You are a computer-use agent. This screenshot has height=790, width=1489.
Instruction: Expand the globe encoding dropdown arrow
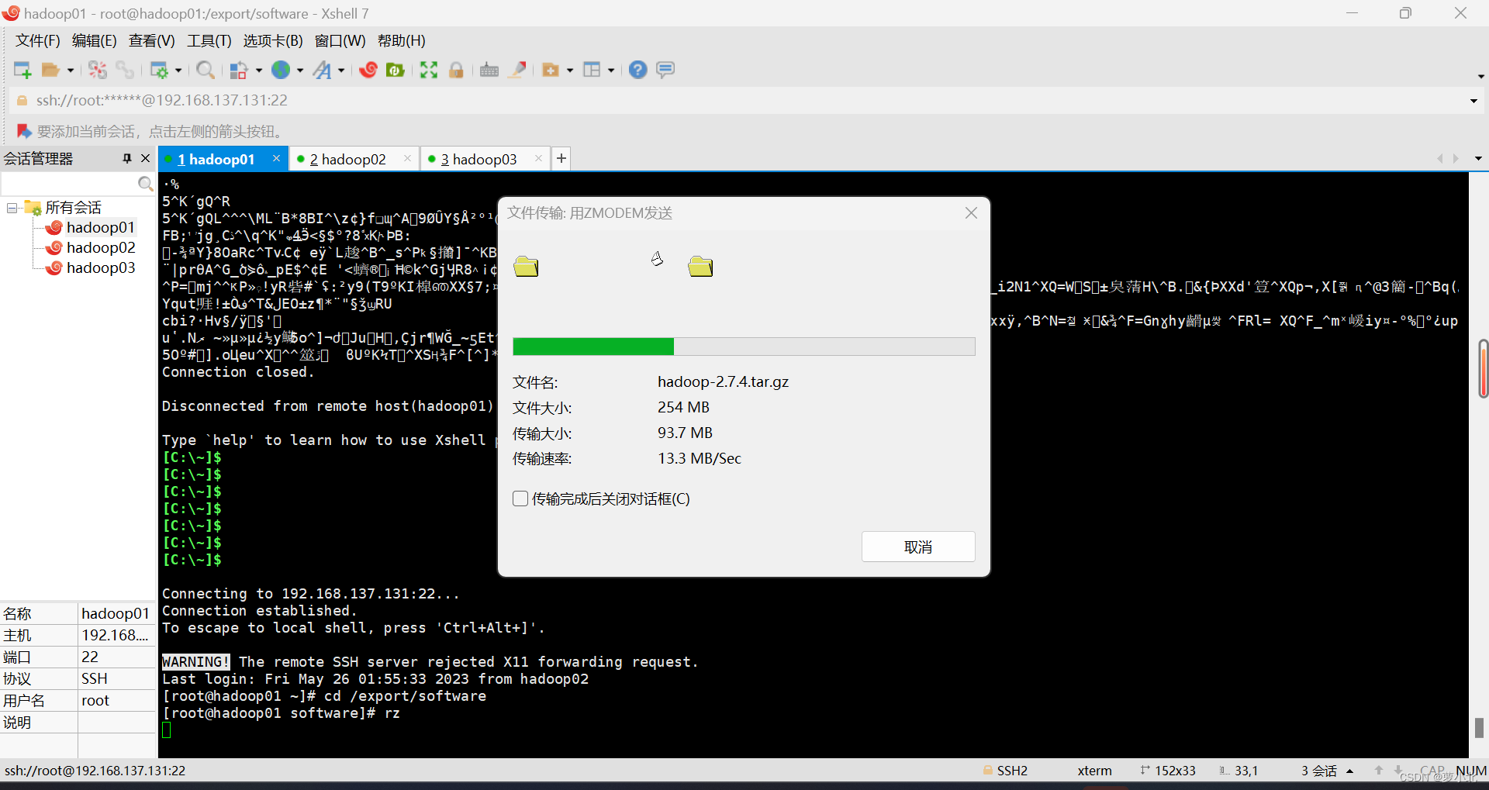(300, 71)
